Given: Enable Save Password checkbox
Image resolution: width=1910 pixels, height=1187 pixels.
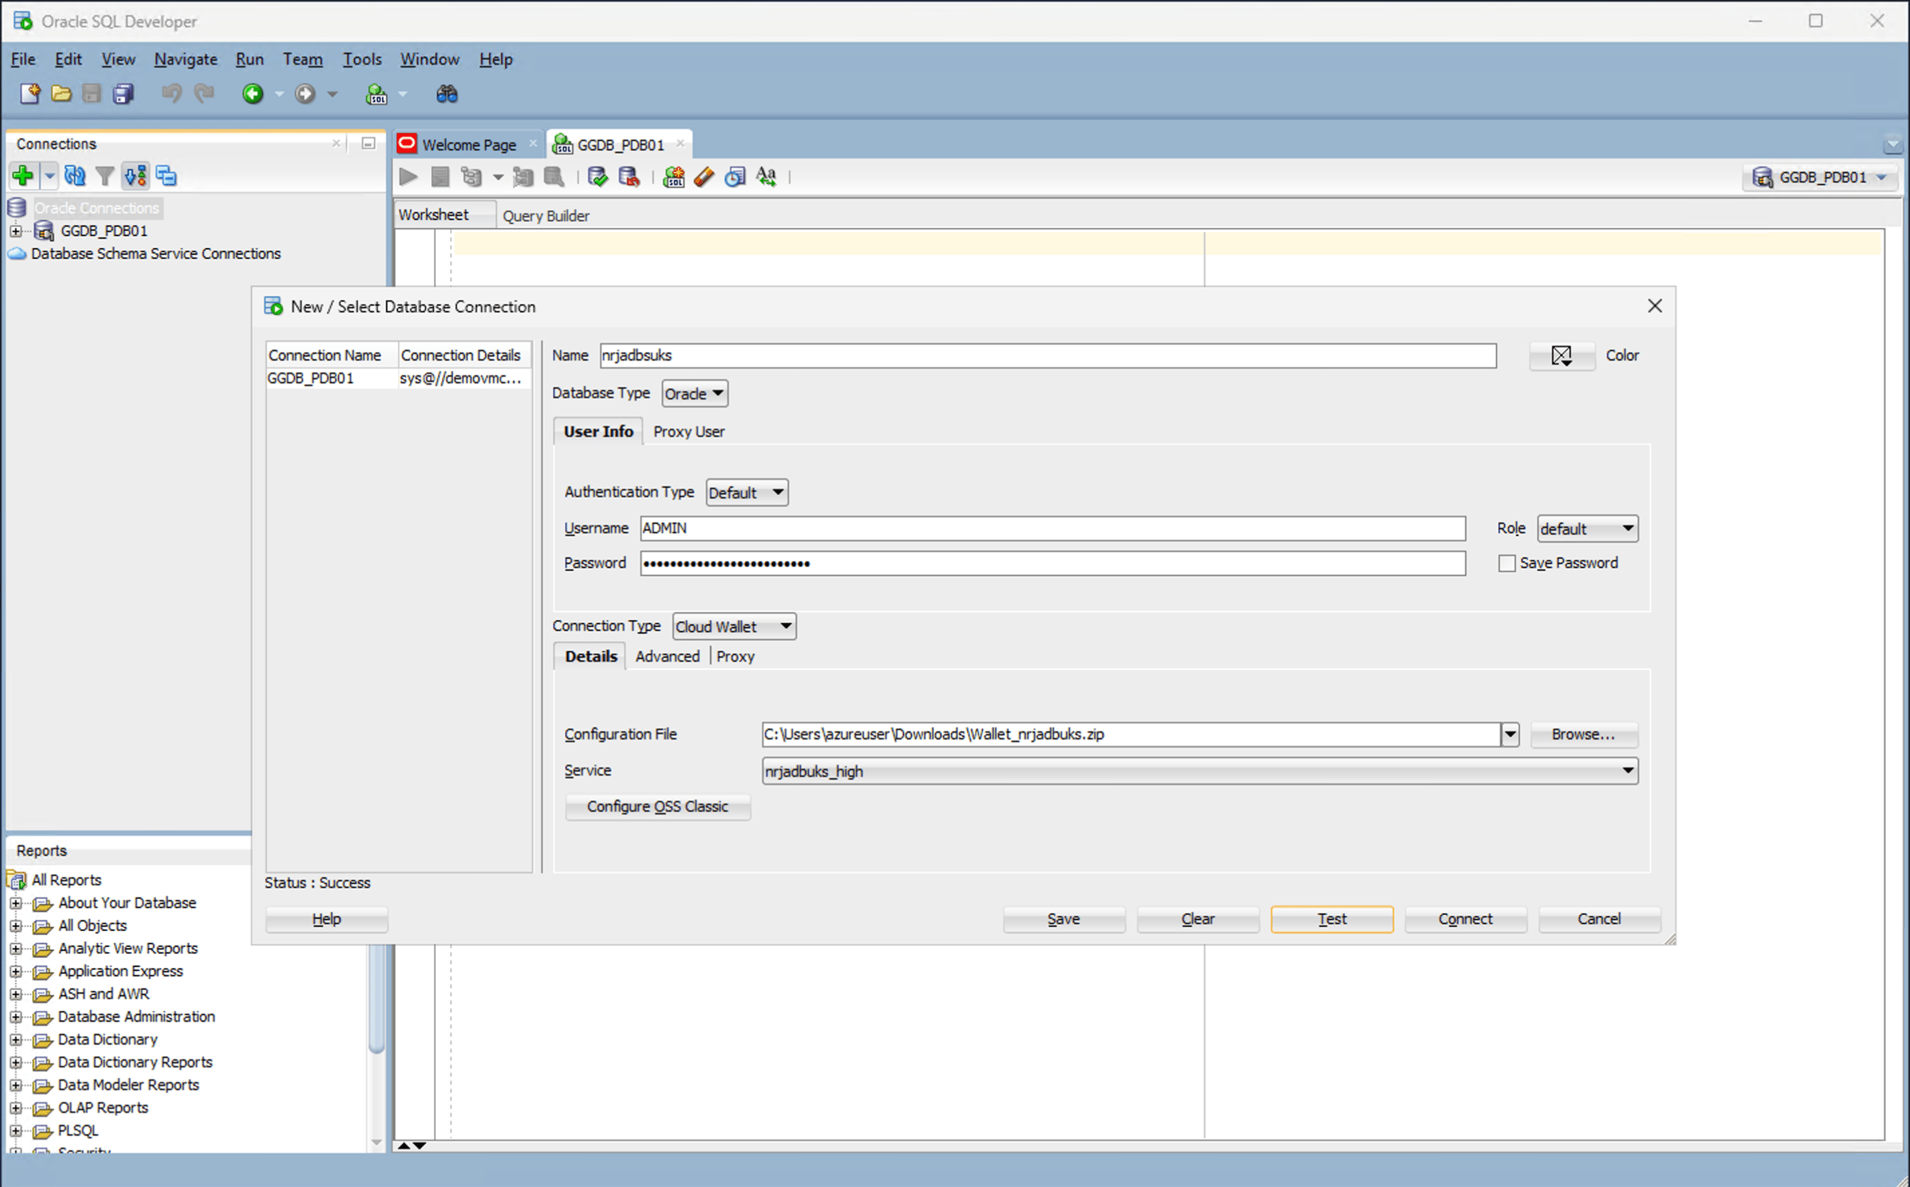Looking at the screenshot, I should [x=1506, y=563].
